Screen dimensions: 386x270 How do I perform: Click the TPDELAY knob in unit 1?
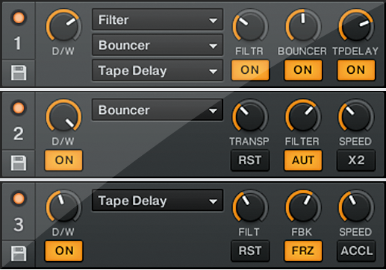pyautogui.click(x=356, y=26)
